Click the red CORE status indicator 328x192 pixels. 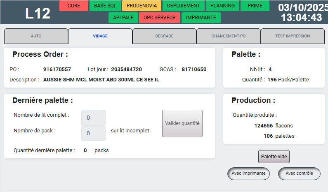point(74,6)
